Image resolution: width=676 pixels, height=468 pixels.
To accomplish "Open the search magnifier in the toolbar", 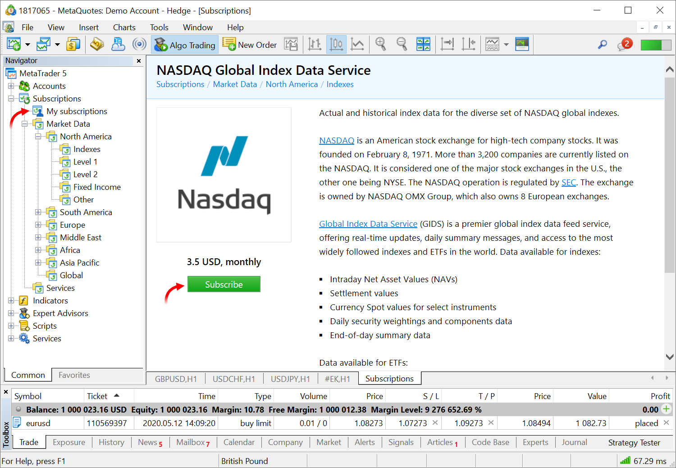I will [603, 44].
